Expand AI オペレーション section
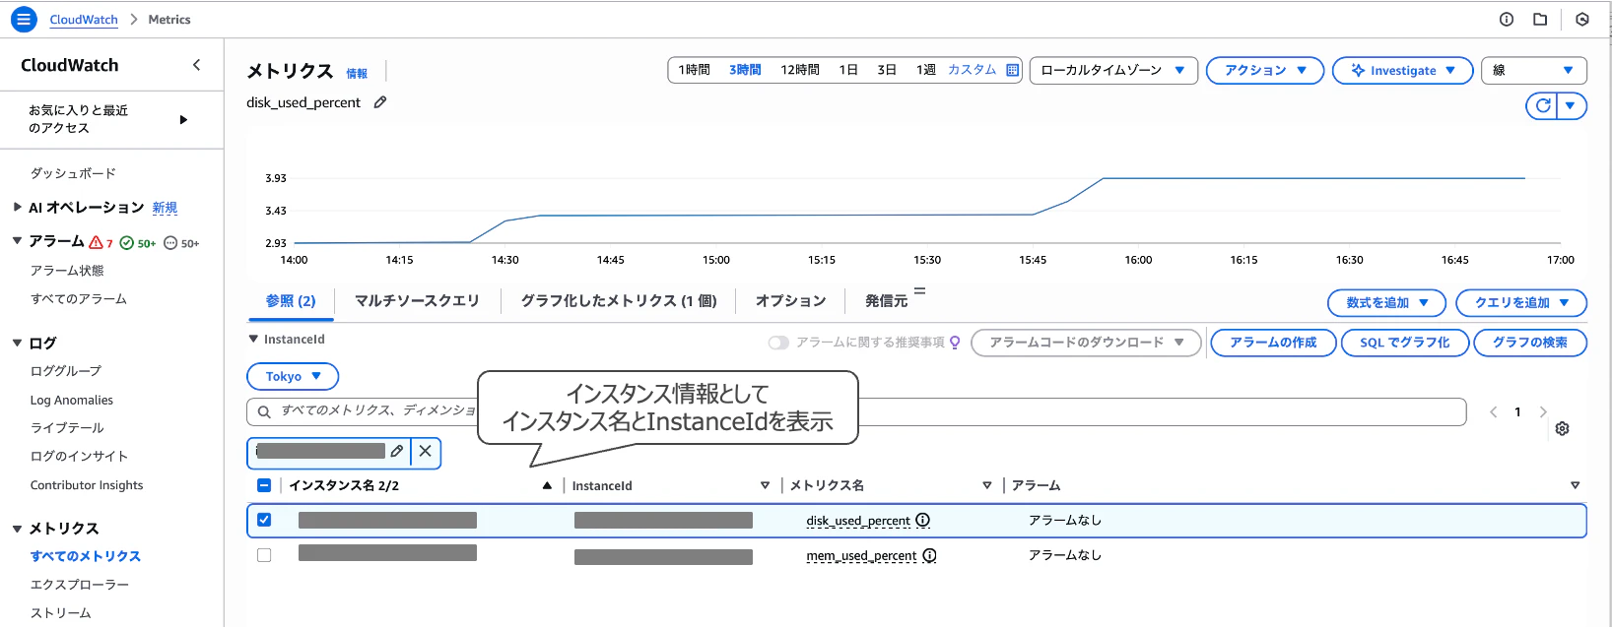Viewport: 1612px width, 628px height. (x=17, y=207)
